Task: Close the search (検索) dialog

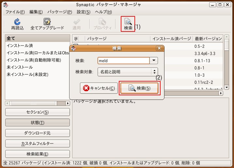Action: coord(159,48)
